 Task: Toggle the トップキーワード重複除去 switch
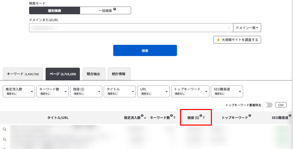point(267,105)
